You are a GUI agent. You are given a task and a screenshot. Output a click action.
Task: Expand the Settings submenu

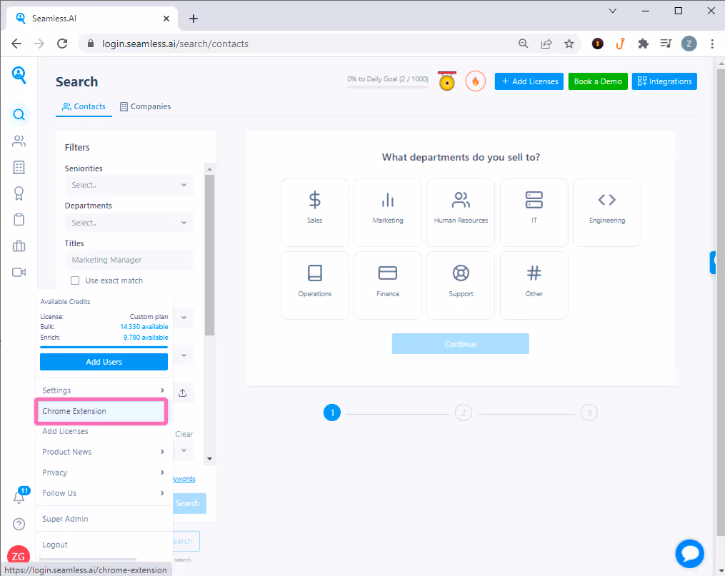click(x=104, y=390)
